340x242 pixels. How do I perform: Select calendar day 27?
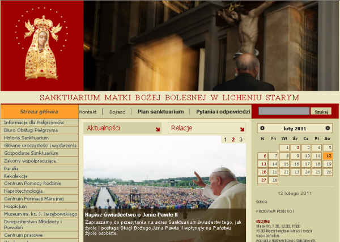[x=262, y=180]
